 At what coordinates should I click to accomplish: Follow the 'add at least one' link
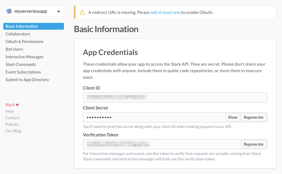click(165, 13)
